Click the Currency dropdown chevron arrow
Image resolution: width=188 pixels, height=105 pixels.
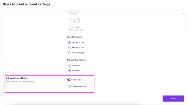point(183,30)
